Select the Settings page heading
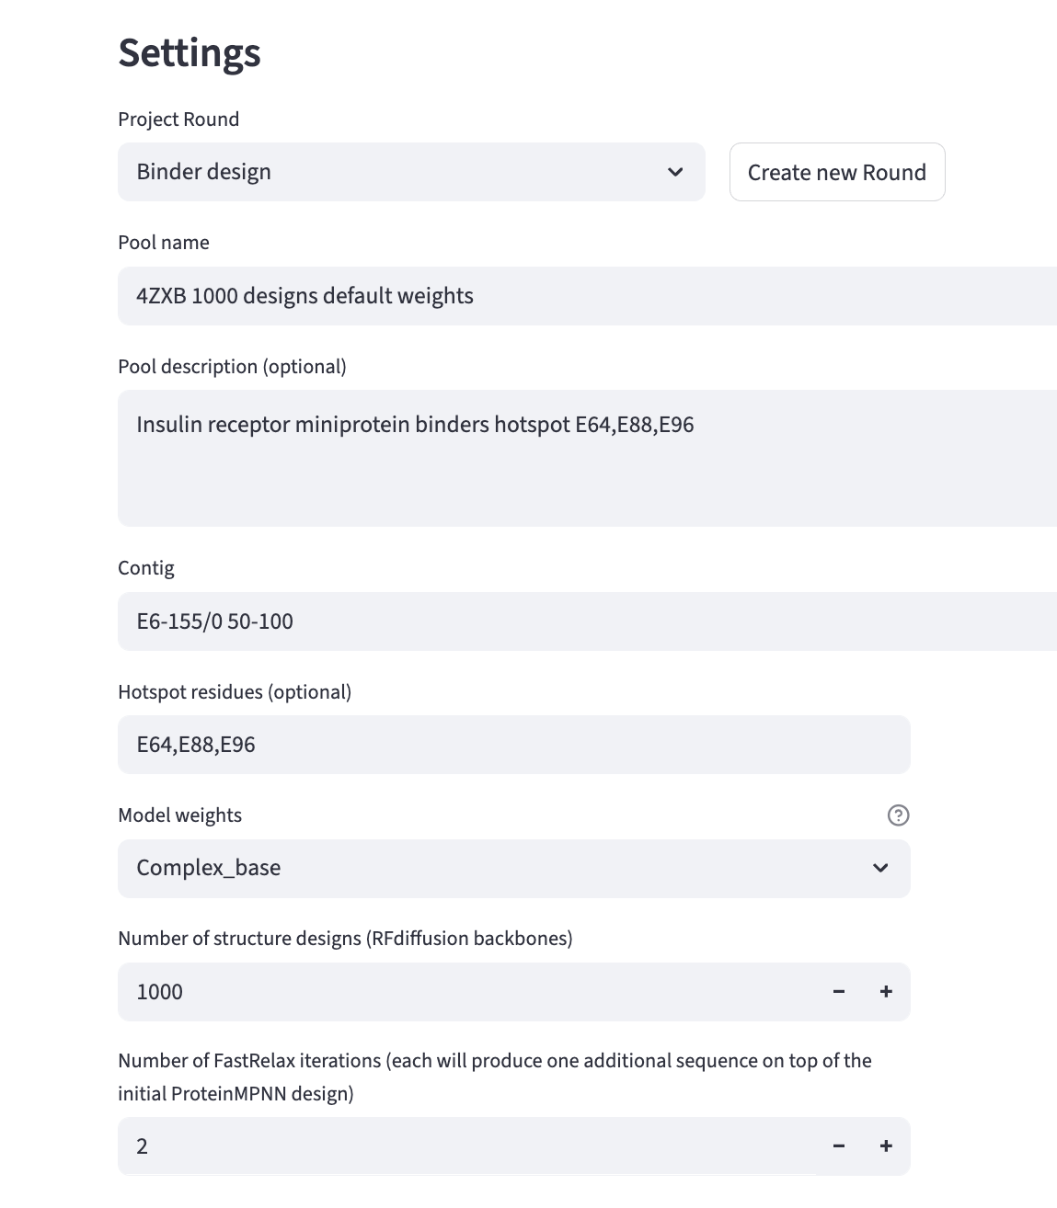 tap(189, 53)
